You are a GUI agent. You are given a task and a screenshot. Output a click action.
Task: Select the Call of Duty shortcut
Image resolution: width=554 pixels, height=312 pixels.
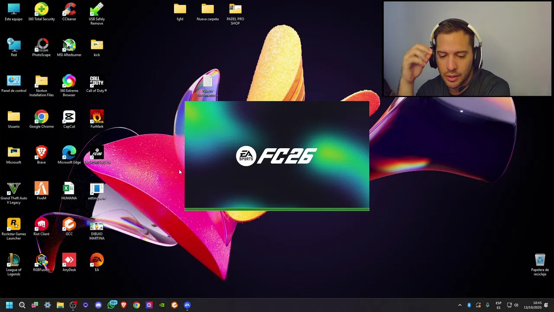tap(97, 84)
